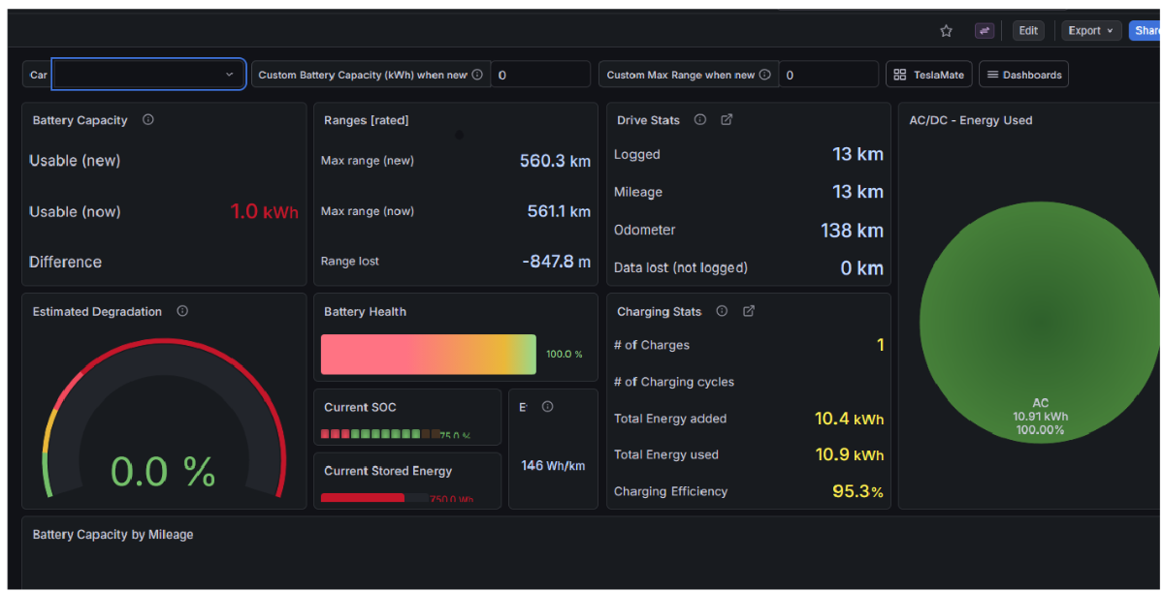This screenshot has height=592, width=1164.
Task: Click the info icon in the efficiency panel
Action: (548, 407)
